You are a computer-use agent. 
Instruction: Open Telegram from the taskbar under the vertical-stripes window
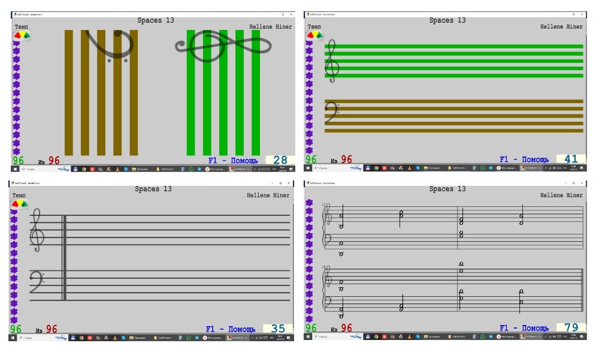pyautogui.click(x=199, y=169)
